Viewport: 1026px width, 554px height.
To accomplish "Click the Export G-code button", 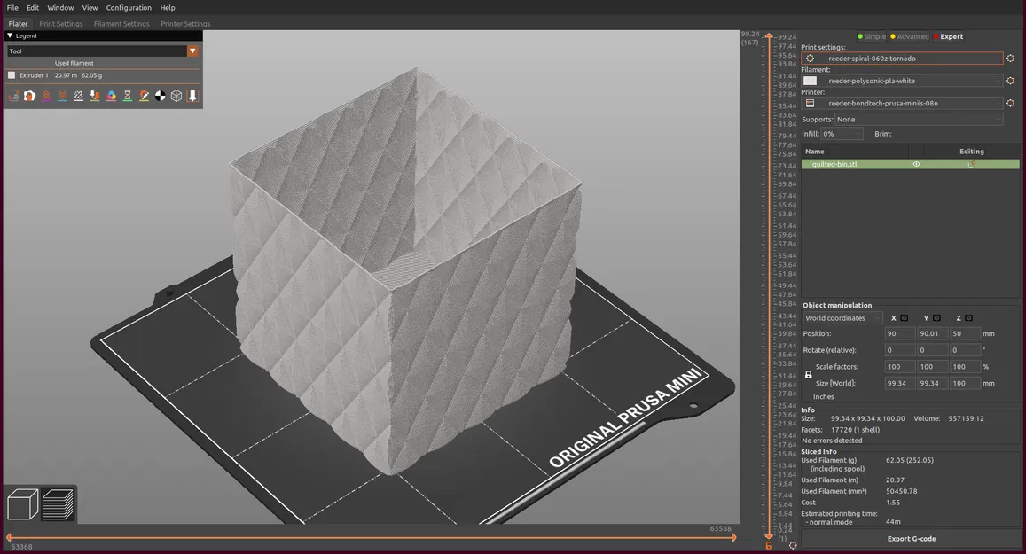I will point(910,538).
